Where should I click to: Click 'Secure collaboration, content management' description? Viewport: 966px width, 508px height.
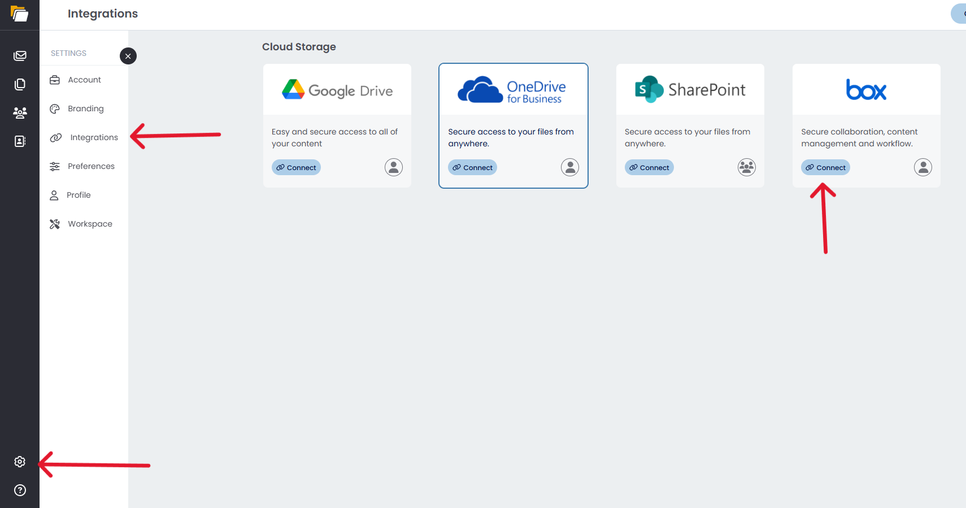click(x=859, y=137)
